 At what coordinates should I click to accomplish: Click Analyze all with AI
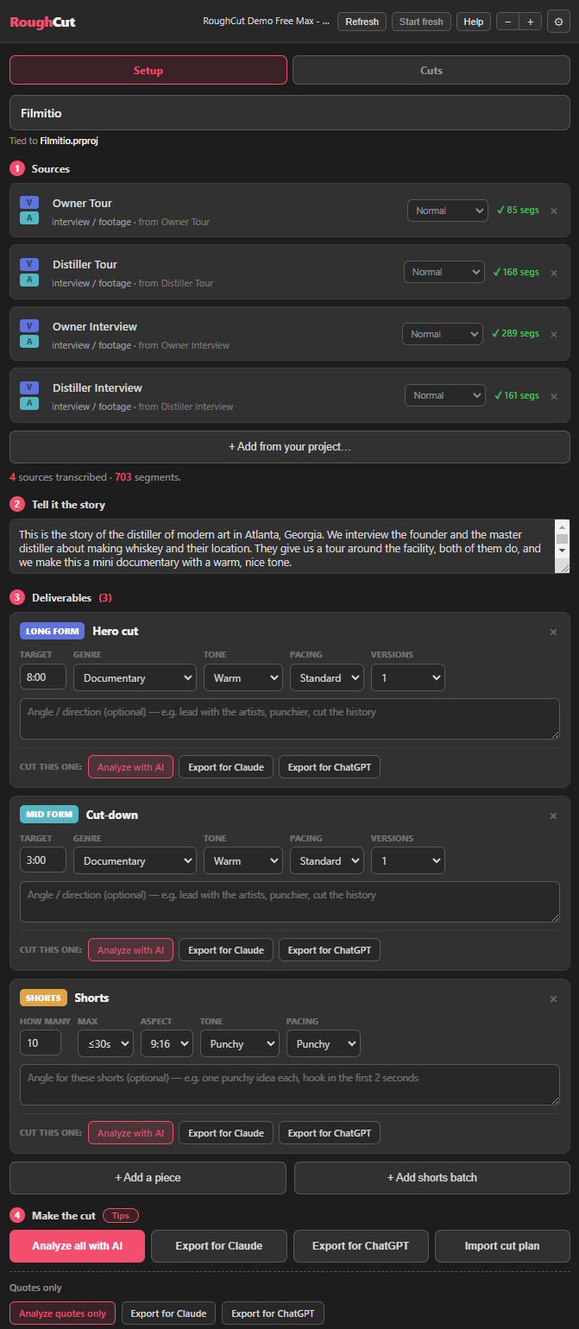point(77,1246)
